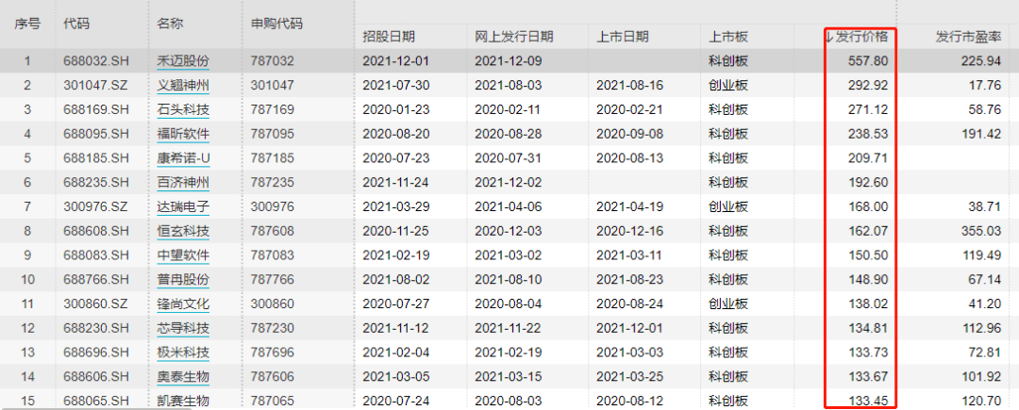Open the 凯赛生物 stock link

183,401
